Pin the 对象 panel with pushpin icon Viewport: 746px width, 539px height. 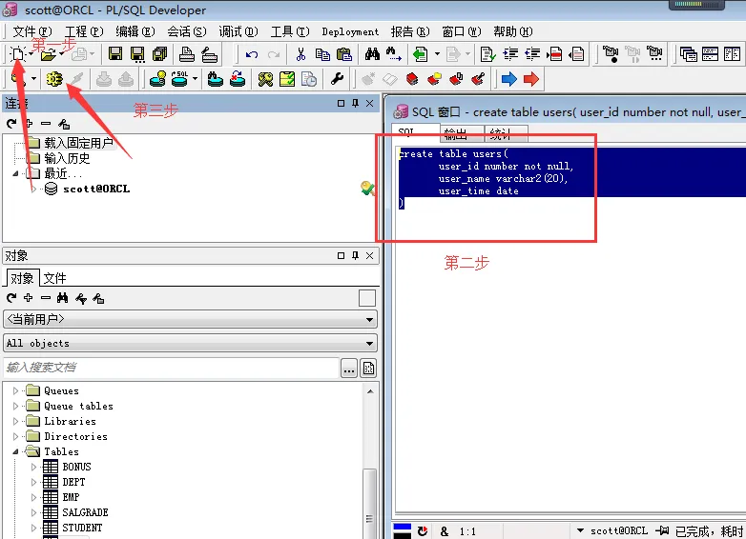click(355, 256)
